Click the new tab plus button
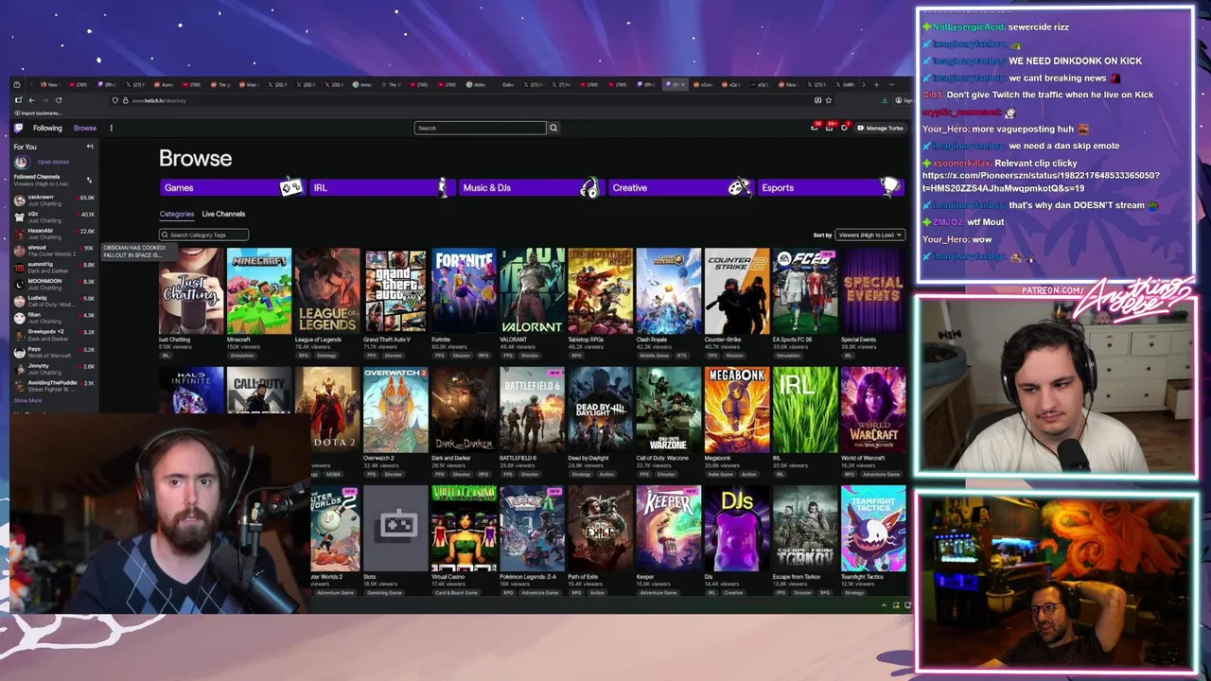 [x=876, y=85]
